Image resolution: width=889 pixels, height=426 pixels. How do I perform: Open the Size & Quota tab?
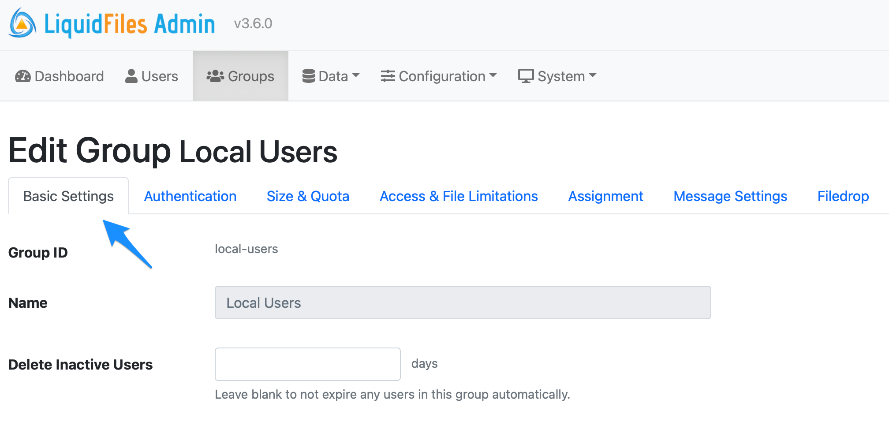[308, 196]
